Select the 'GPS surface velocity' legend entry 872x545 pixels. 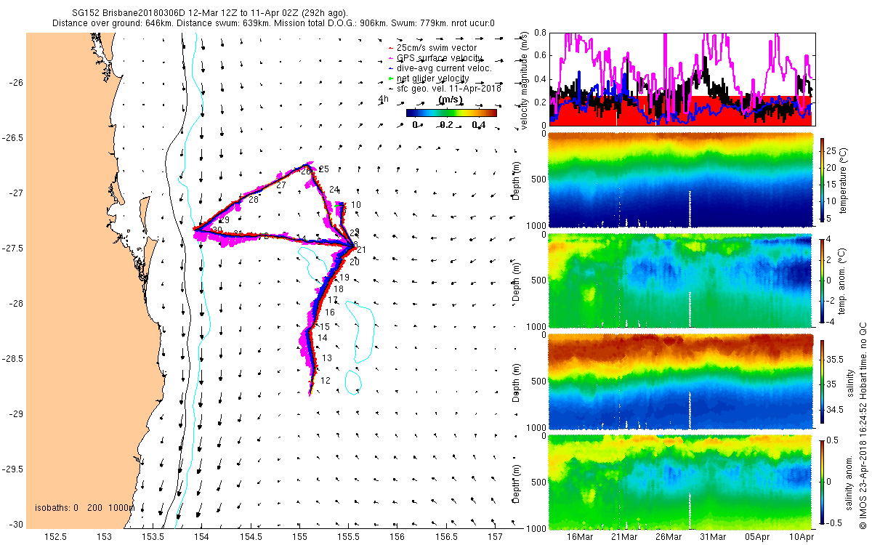pos(434,58)
